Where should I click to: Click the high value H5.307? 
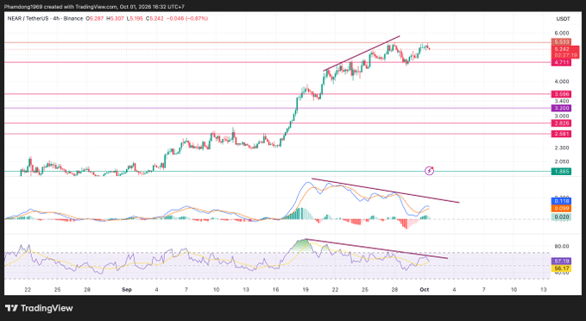115,18
